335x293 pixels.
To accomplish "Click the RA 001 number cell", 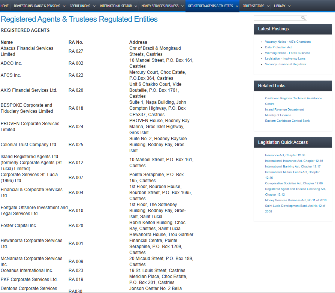I will pos(76,244).
